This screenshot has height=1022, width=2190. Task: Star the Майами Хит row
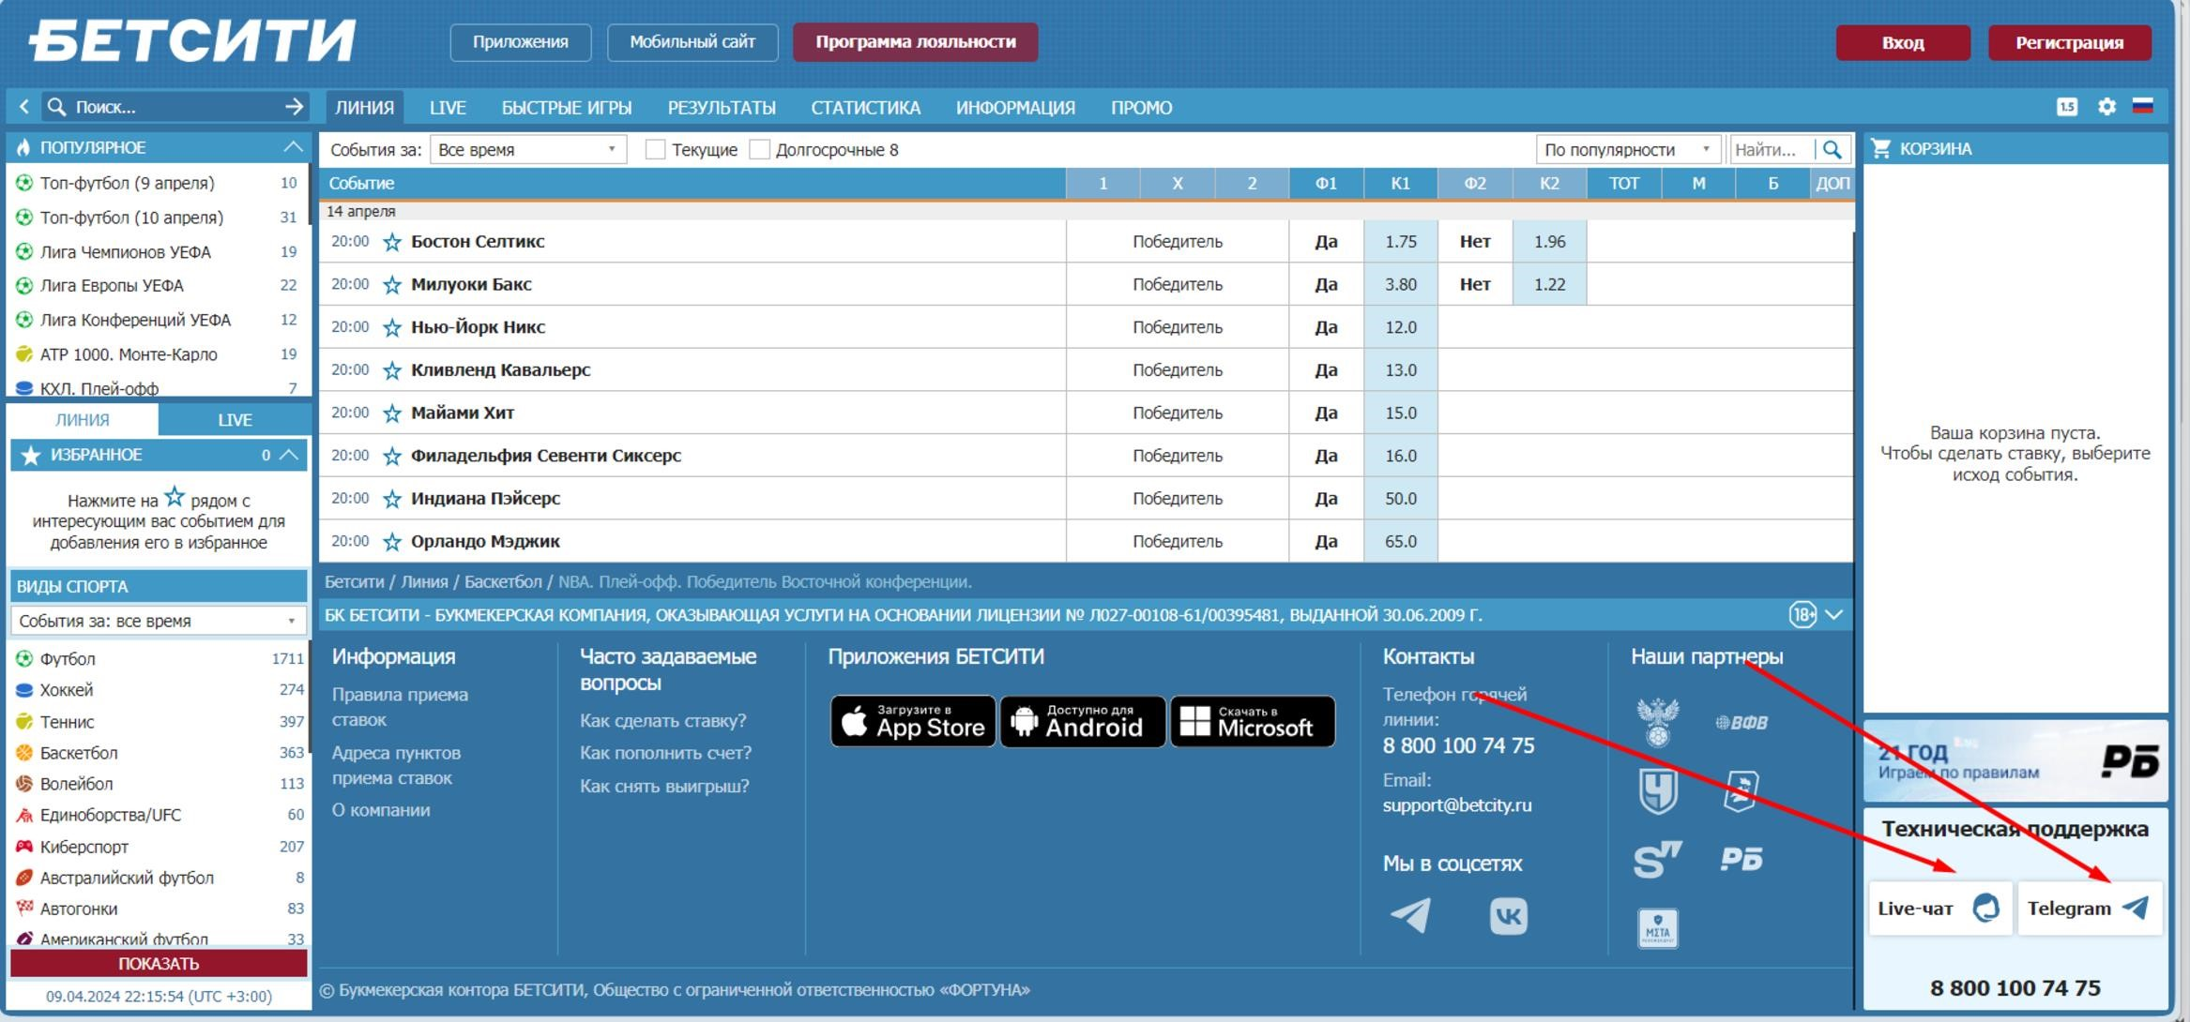click(392, 413)
